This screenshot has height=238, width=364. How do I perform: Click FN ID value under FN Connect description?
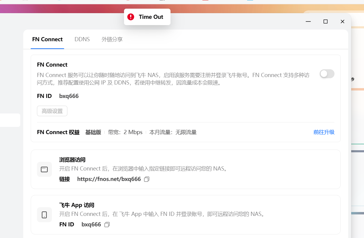(69, 96)
